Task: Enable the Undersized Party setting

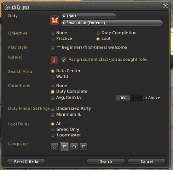Action: (53, 109)
